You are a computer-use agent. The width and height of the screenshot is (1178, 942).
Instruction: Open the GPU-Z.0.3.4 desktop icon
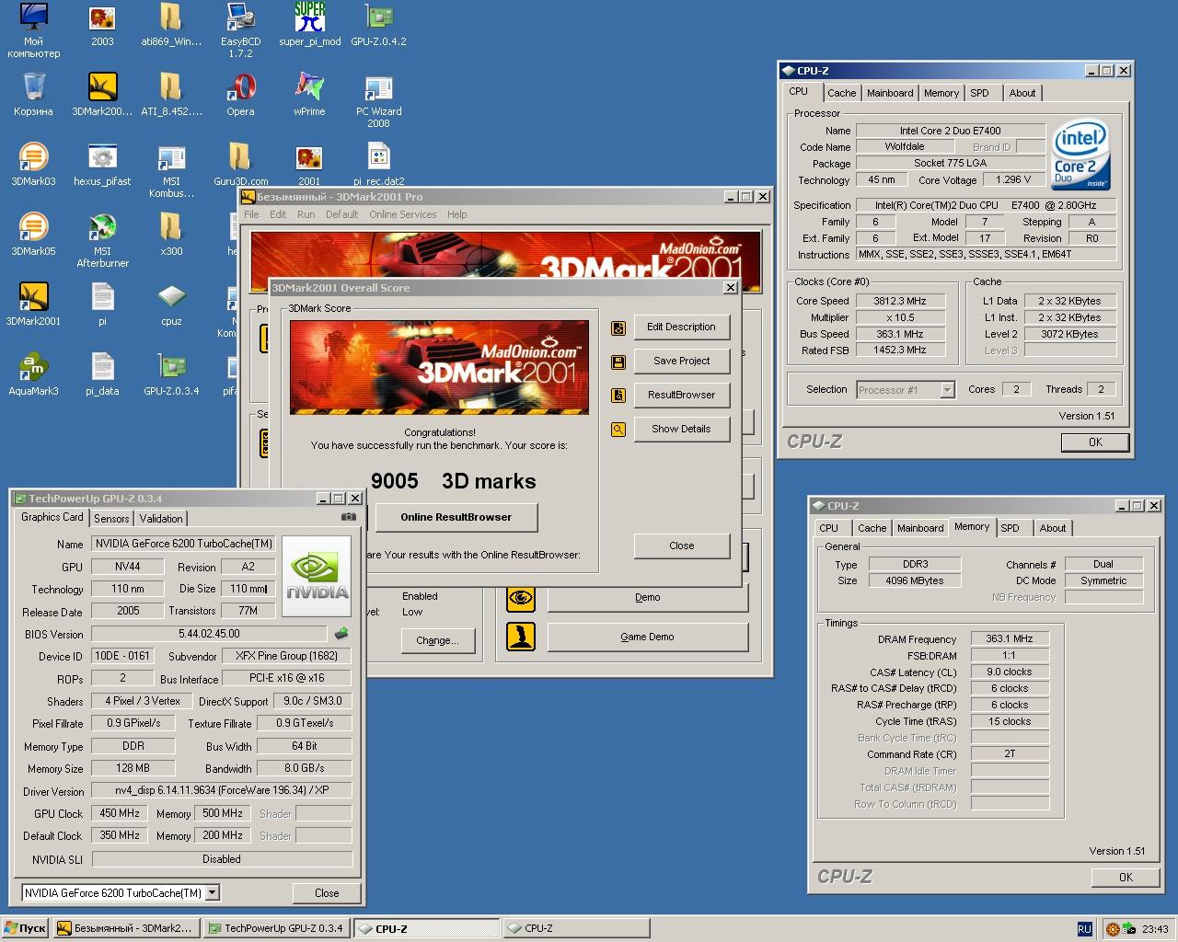coord(171,373)
